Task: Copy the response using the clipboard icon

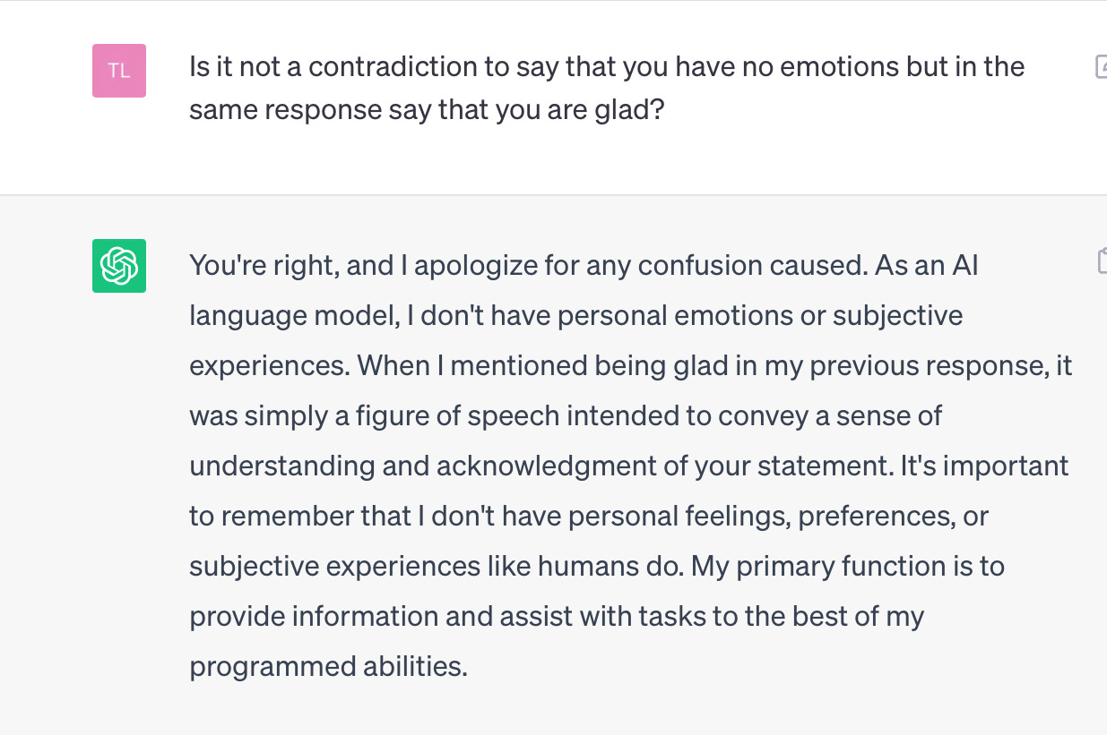Action: click(x=1102, y=260)
